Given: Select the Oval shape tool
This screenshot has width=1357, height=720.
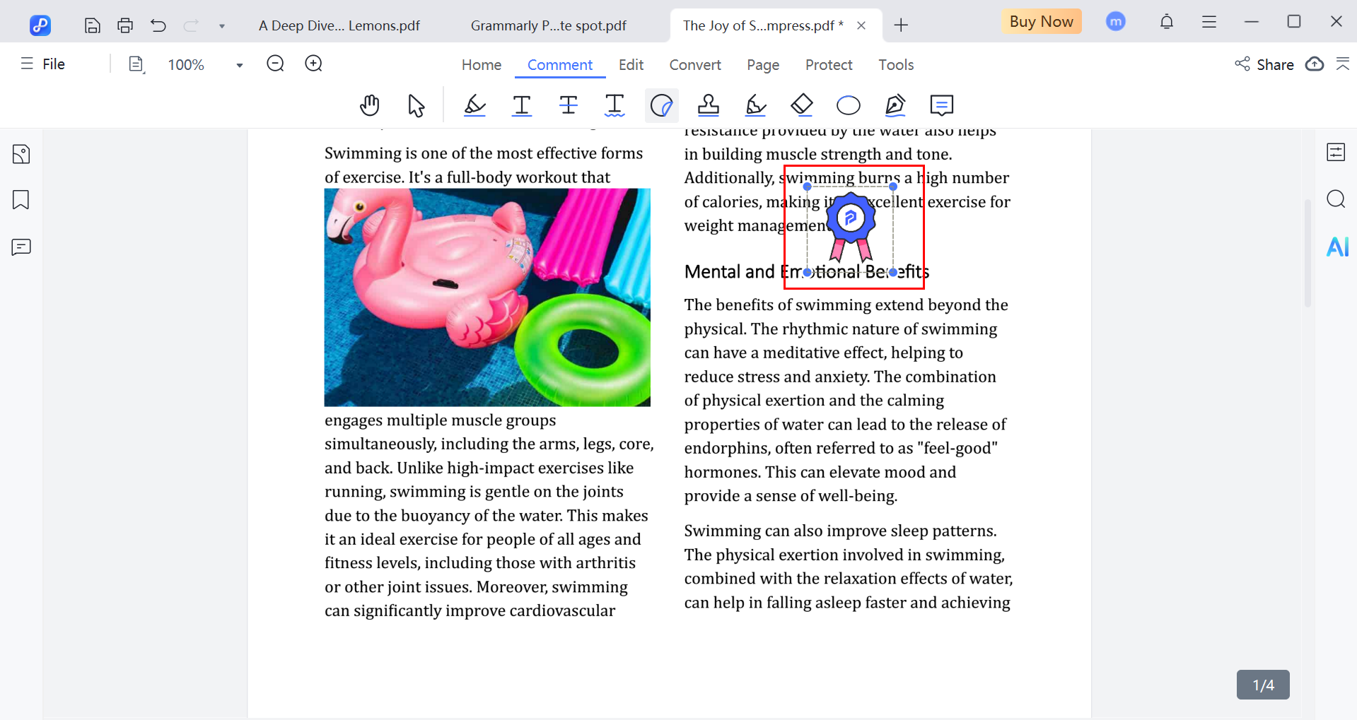Looking at the screenshot, I should click(848, 105).
